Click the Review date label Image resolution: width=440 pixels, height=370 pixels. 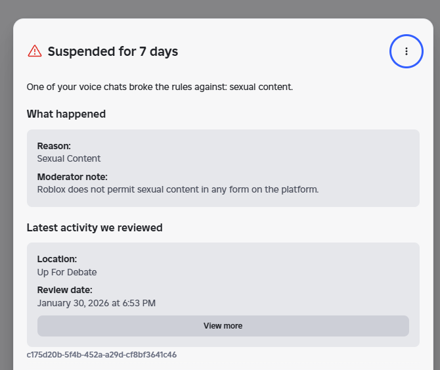(65, 290)
